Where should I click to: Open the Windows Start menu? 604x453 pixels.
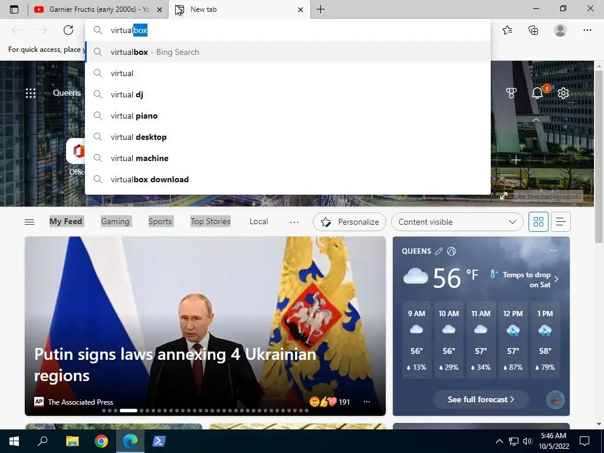14,441
